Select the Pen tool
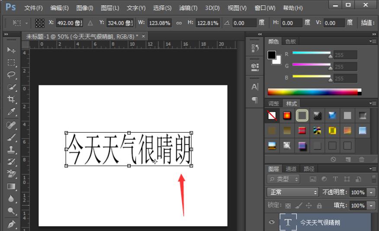 tap(11, 224)
